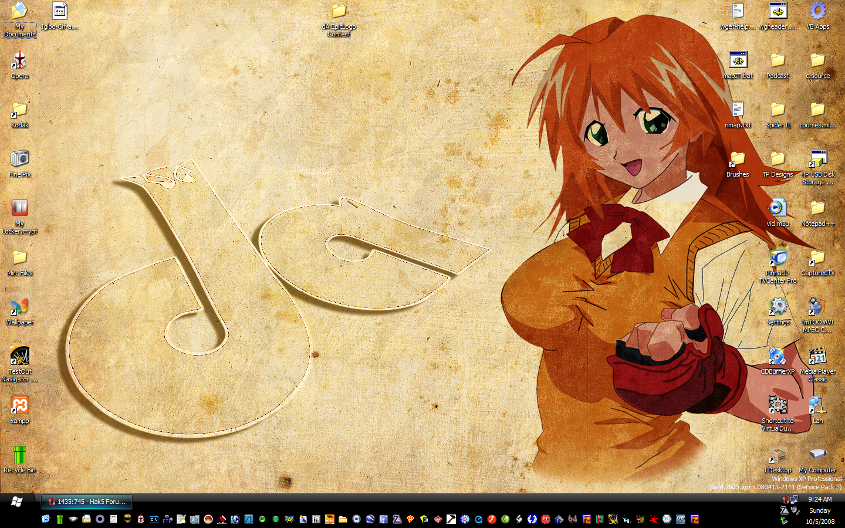
Task: Click the '10/5/2008' date in tray
Action: [820, 522]
